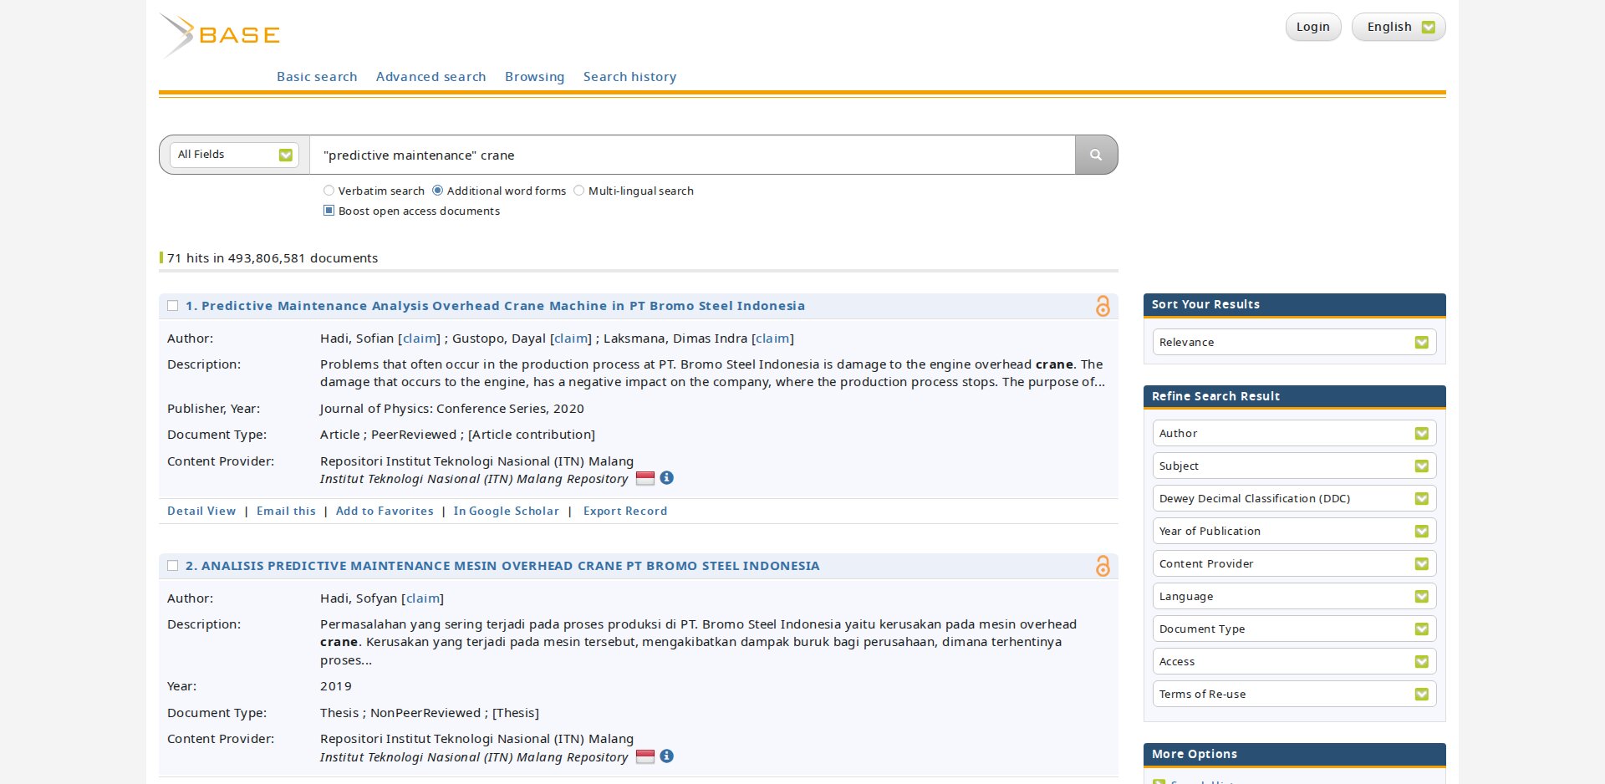Click Thesis ; NonPeerReviewed document type text
Screen dimensions: 1605x784
430,713
